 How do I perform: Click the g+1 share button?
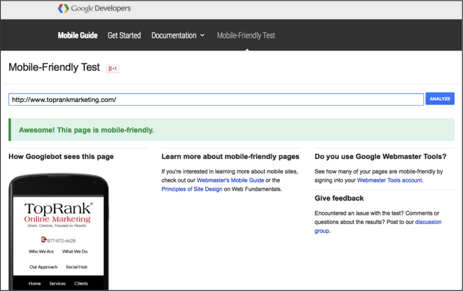(x=113, y=68)
